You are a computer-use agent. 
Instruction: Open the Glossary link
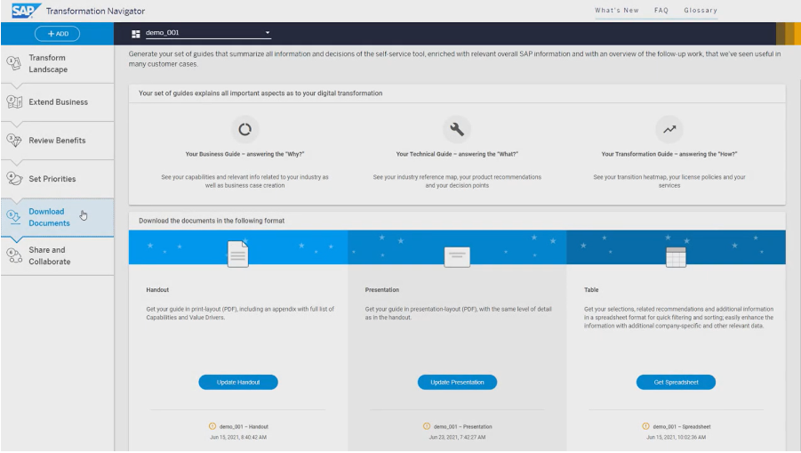700,11
